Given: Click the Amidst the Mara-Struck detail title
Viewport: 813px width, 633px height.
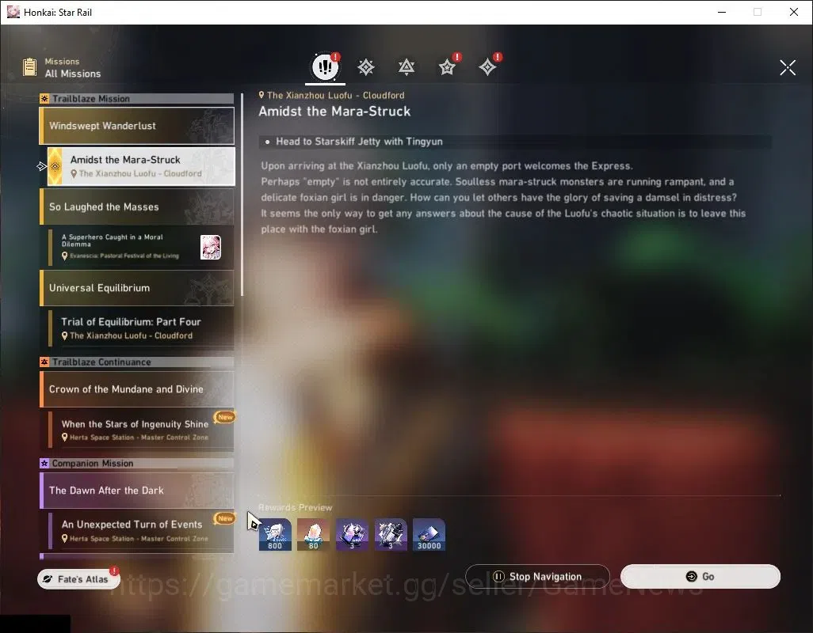Looking at the screenshot, I should [x=334, y=112].
